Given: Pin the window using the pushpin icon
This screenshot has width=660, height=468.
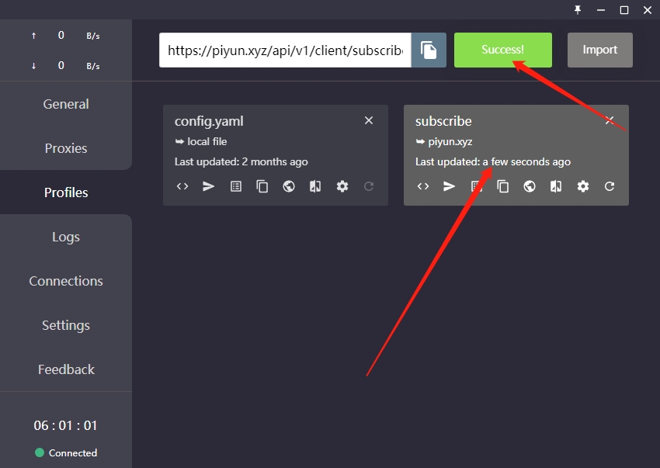Looking at the screenshot, I should click(x=578, y=9).
